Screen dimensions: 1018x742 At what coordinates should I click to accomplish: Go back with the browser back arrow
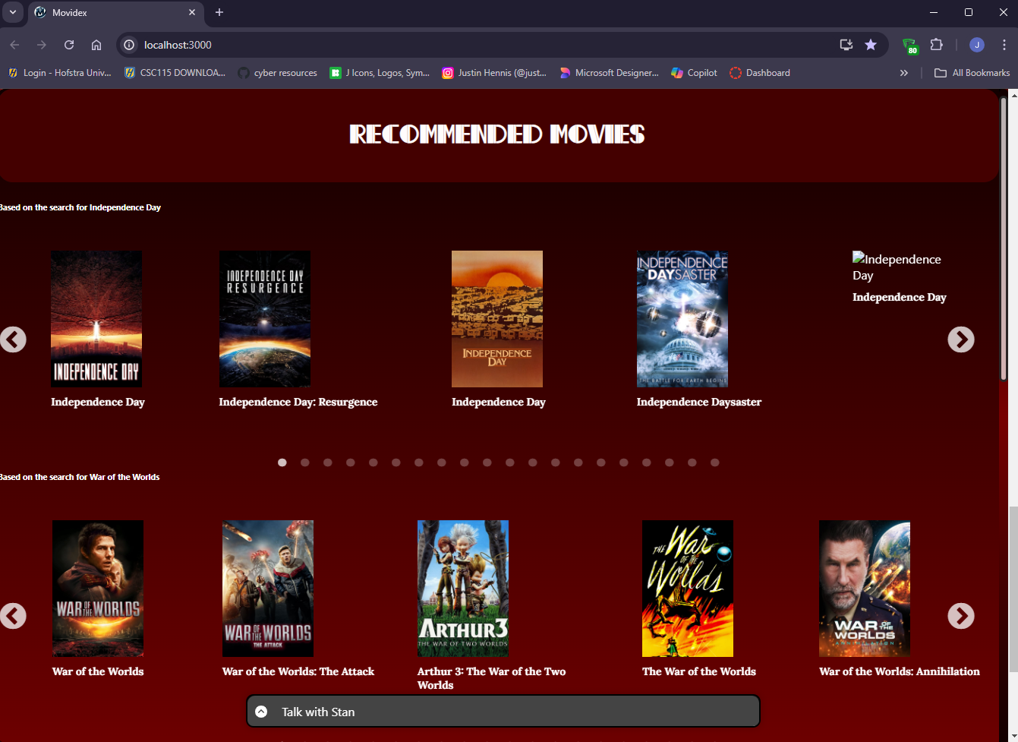pyautogui.click(x=14, y=45)
